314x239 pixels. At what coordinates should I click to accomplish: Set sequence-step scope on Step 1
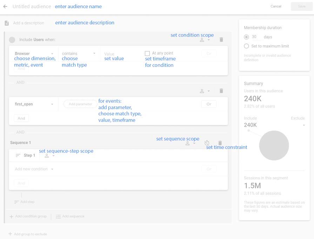point(48,155)
